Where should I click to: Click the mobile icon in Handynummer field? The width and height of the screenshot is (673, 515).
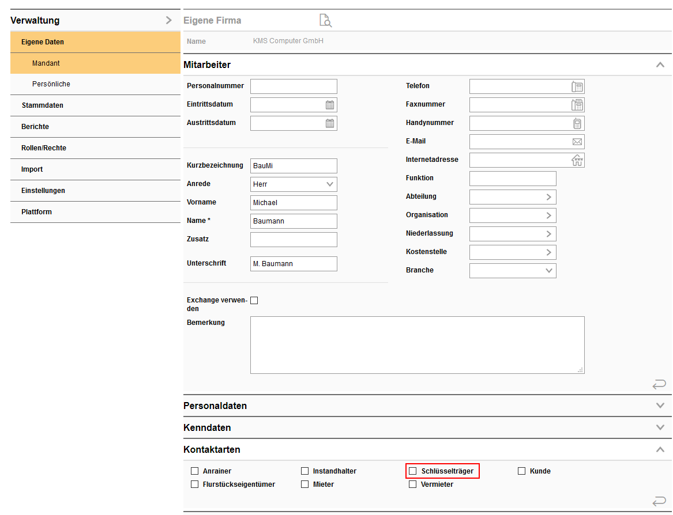tap(577, 123)
